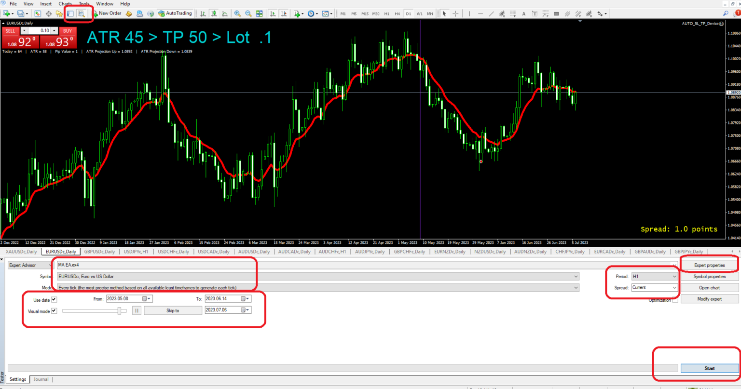Screen dimensions: 741x389
Task: Click the Expert properties button
Action: 709,265
